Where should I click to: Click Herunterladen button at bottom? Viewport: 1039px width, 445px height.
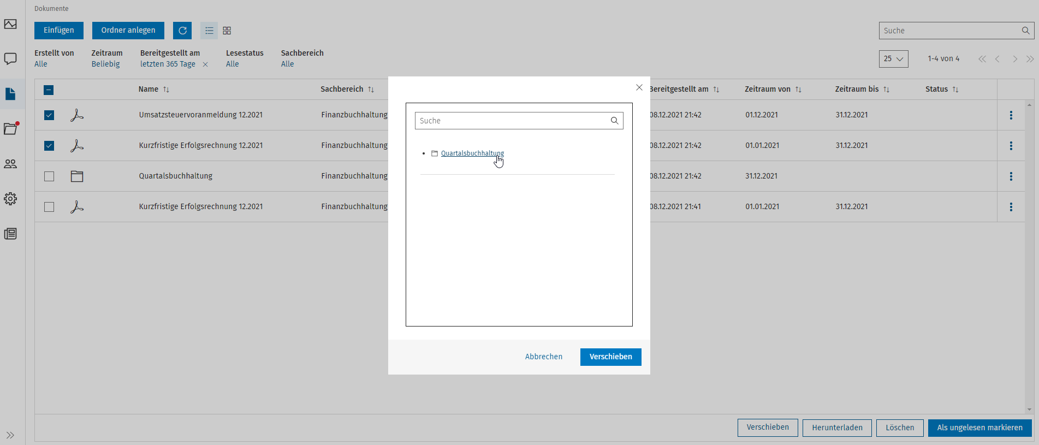tap(837, 428)
